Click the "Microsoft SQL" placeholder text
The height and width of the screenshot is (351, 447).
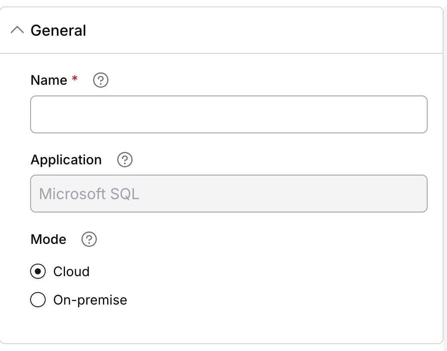click(89, 194)
